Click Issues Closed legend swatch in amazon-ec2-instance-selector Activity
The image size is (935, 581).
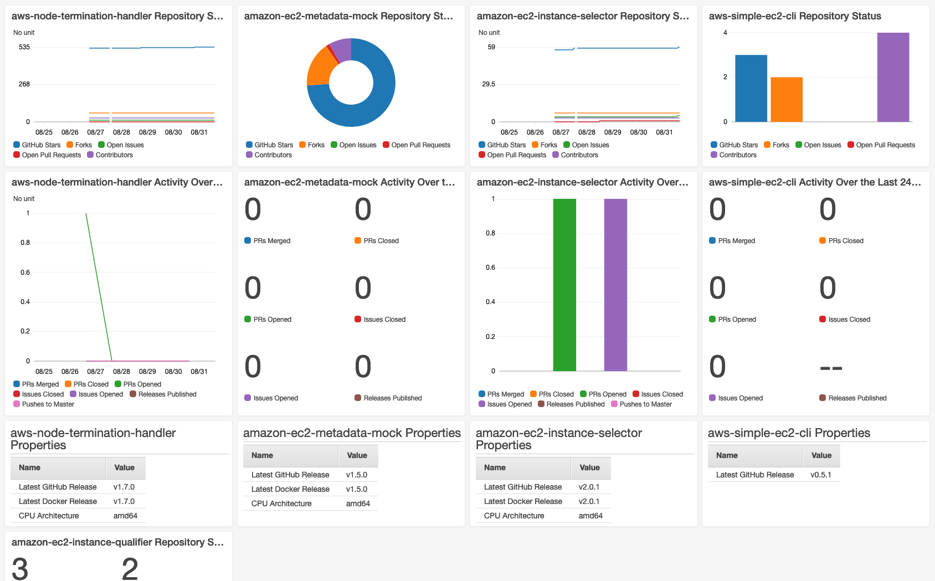636,394
